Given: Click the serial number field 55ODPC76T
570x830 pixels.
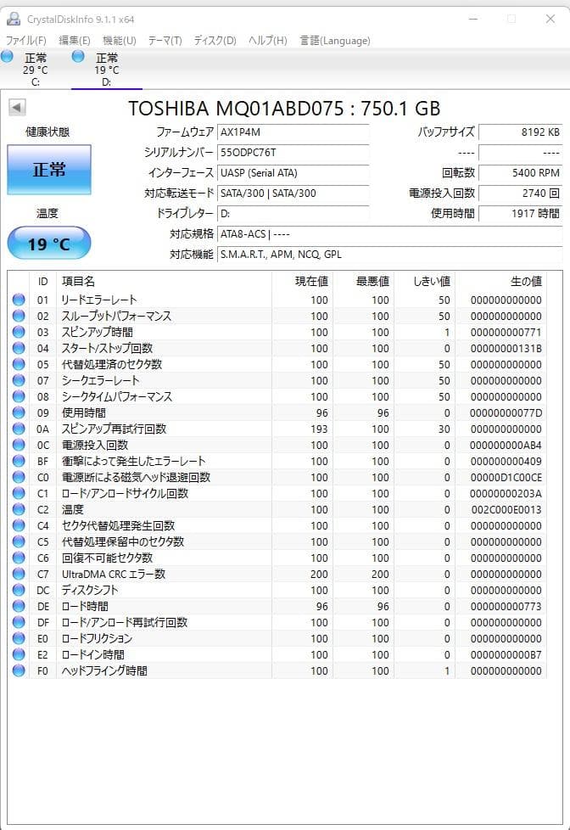Looking at the screenshot, I should (x=293, y=153).
